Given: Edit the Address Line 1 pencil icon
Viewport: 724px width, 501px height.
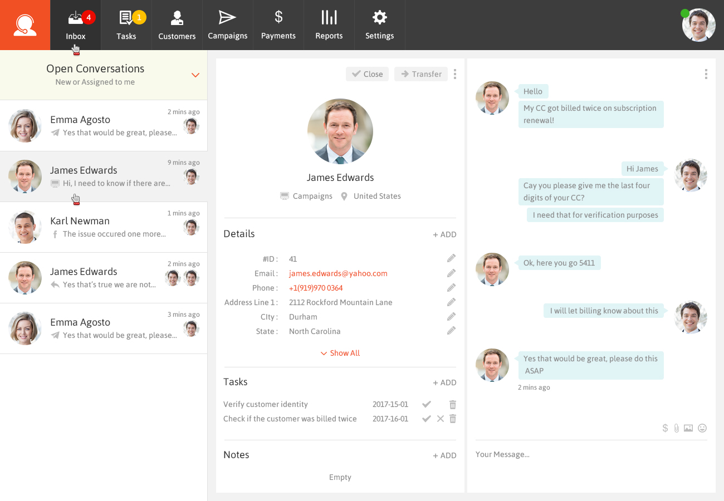Looking at the screenshot, I should point(451,302).
